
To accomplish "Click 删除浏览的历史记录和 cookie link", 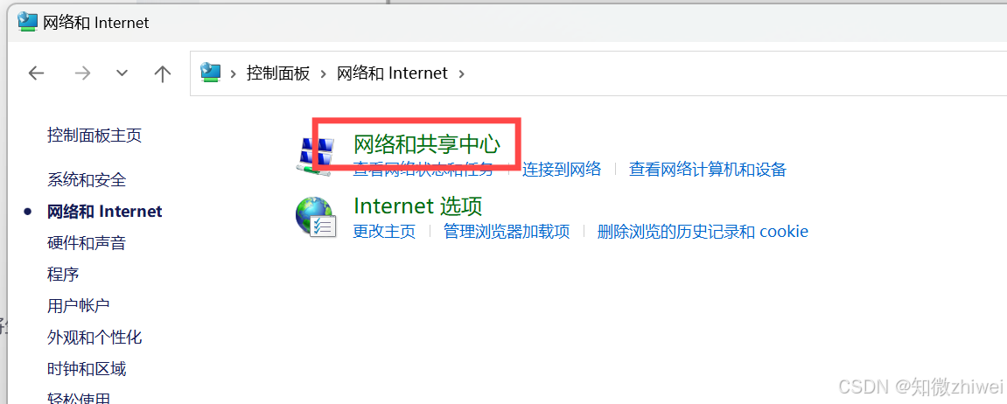I will pyautogui.click(x=703, y=231).
